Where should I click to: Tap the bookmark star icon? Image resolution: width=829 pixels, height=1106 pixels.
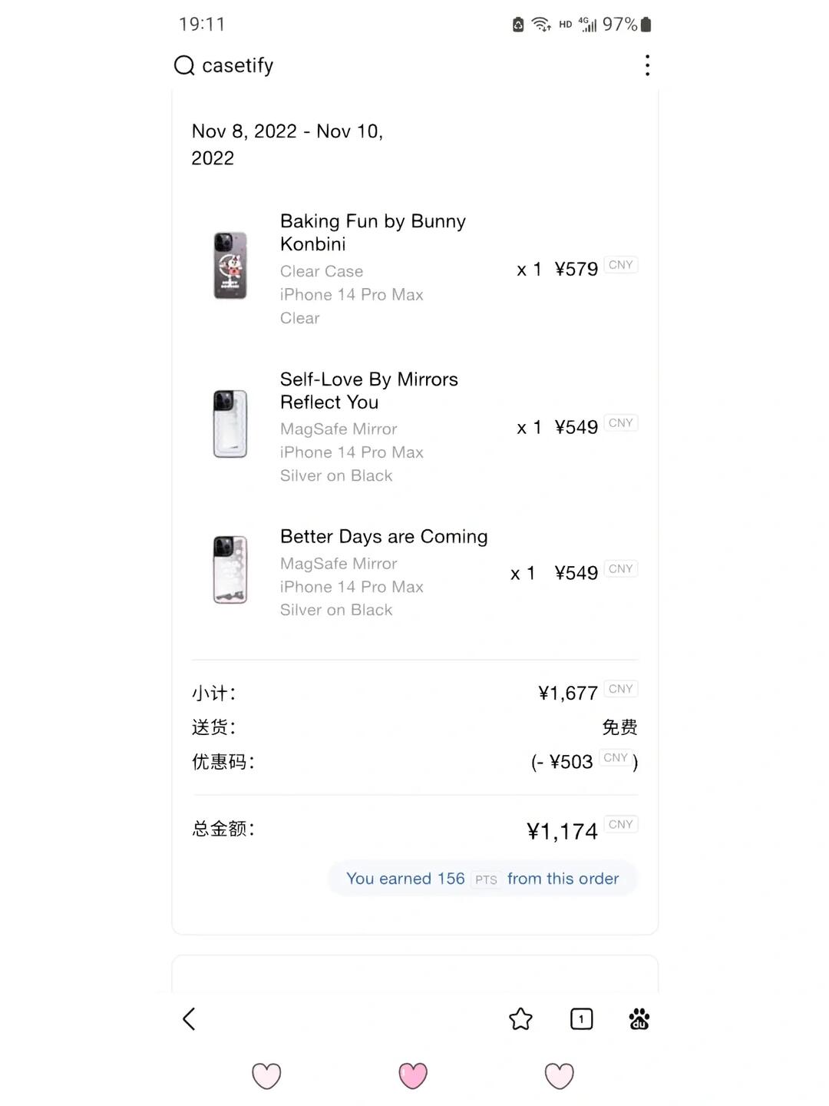click(520, 1019)
